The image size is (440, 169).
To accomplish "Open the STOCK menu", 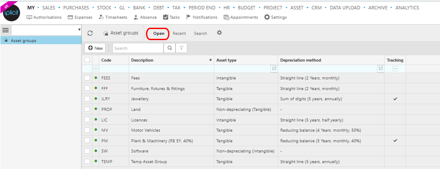I will [104, 8].
